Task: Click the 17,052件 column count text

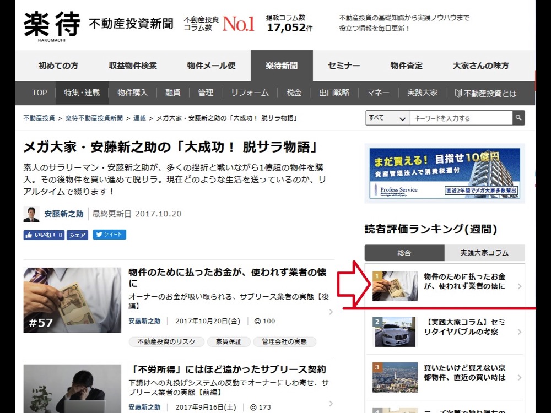Action: pyautogui.click(x=290, y=28)
